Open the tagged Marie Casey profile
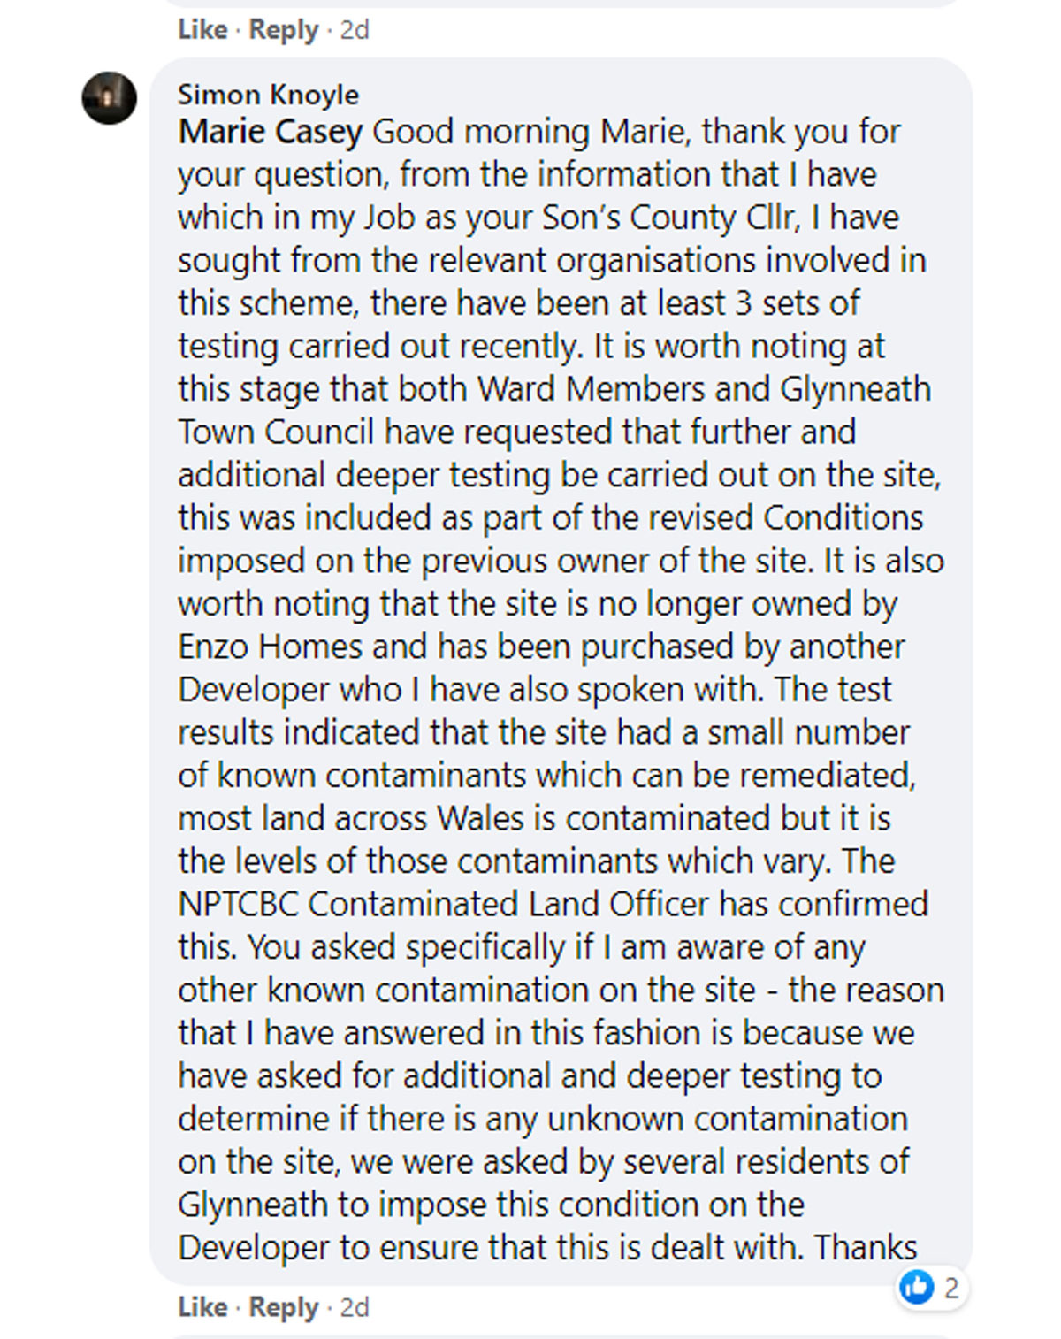The width and height of the screenshot is (1061, 1339). point(270,132)
